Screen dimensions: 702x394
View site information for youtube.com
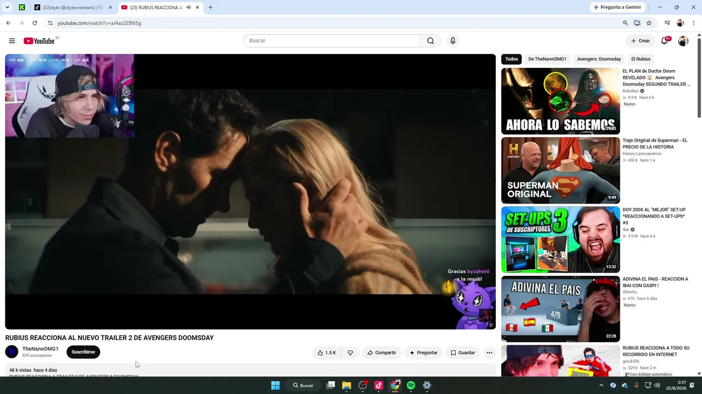pos(50,23)
